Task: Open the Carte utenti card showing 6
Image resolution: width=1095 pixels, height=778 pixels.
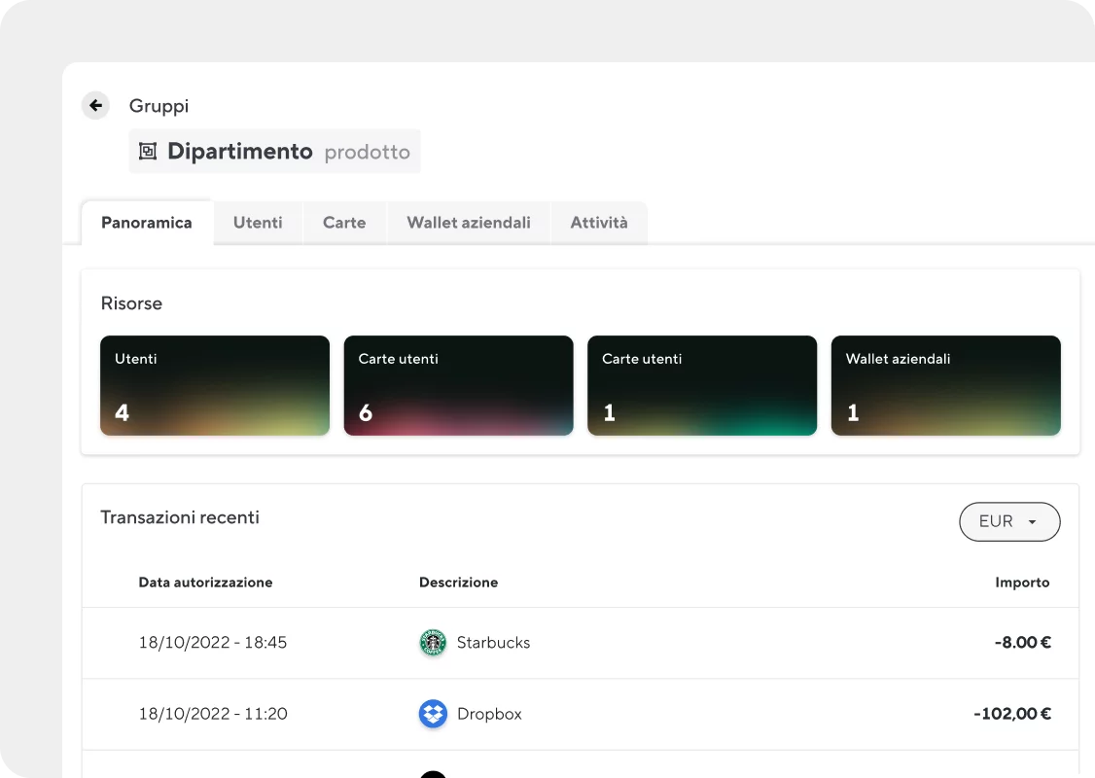Action: tap(459, 385)
